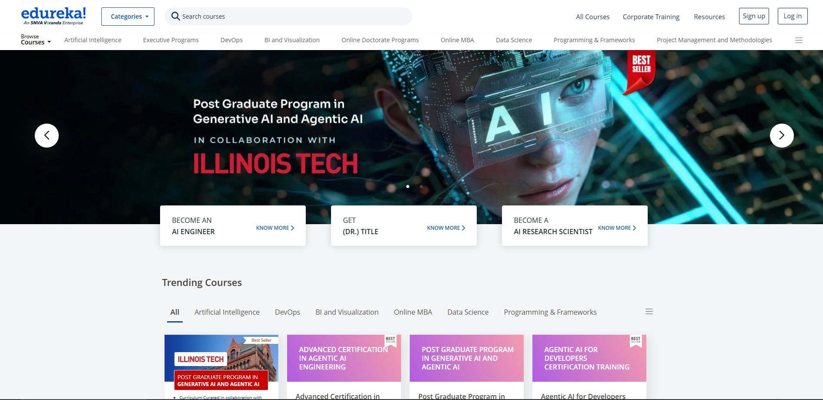Image resolution: width=823 pixels, height=400 pixels.
Task: Click Know More on AI Research Scientist card
Action: 617,228
